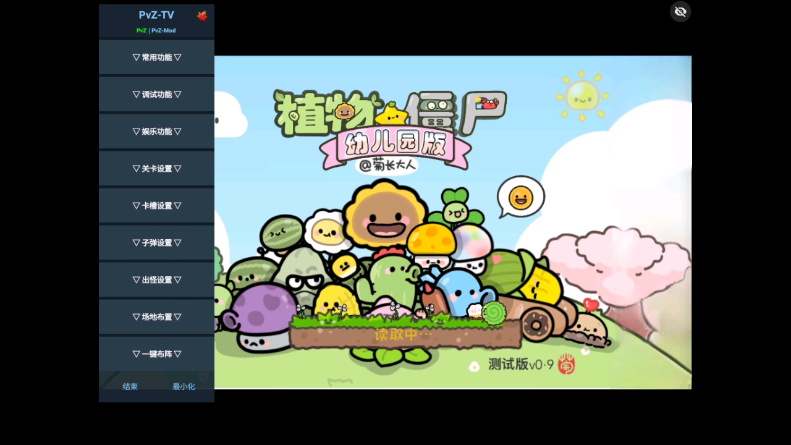Click the pink cherry blossom tree
This screenshot has height=445, width=791.
click(x=616, y=277)
